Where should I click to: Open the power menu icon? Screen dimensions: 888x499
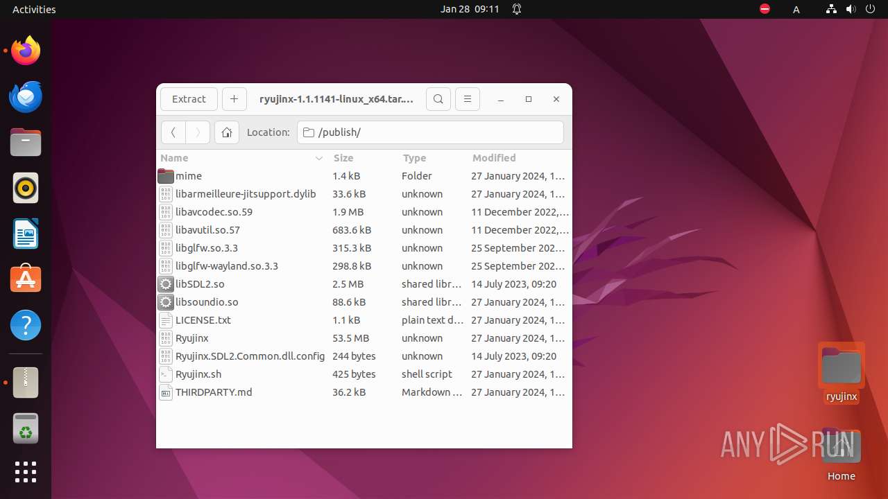870,9
